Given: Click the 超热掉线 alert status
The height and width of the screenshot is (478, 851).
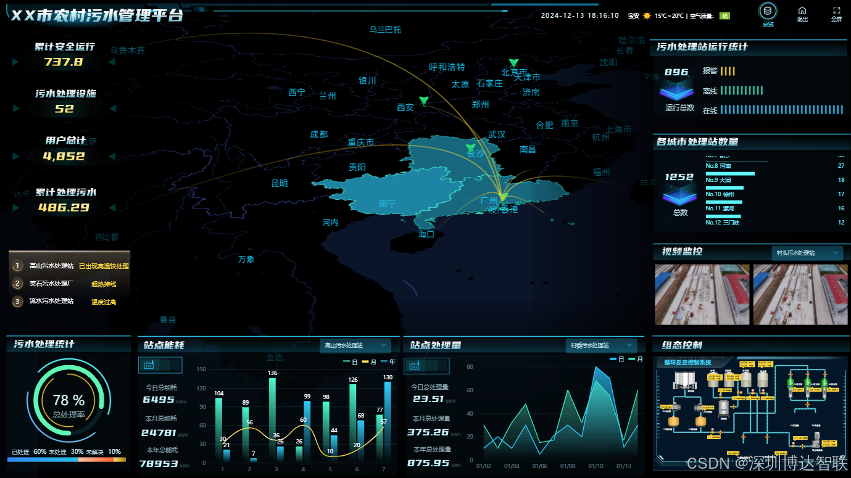Looking at the screenshot, I should pos(104,284).
